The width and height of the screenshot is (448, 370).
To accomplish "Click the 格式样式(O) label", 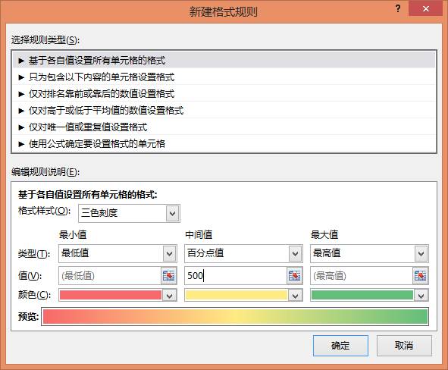I will tap(44, 211).
